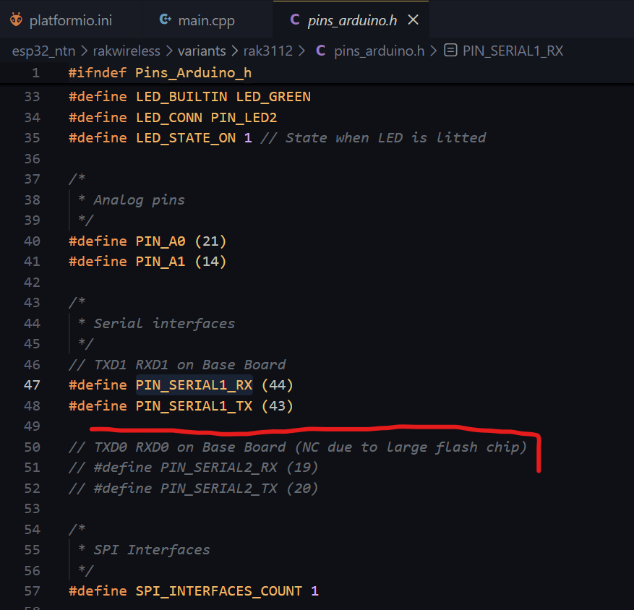Click the PlatformIO icon on platformio.ini tab
The height and width of the screenshot is (610, 634).
(x=16, y=20)
